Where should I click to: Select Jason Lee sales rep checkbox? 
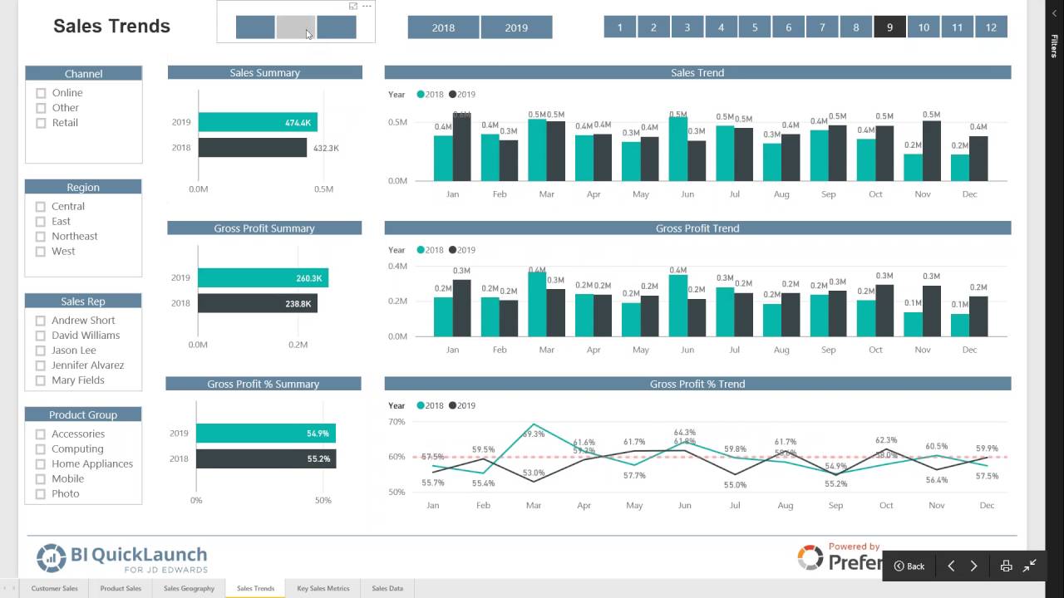coord(41,350)
